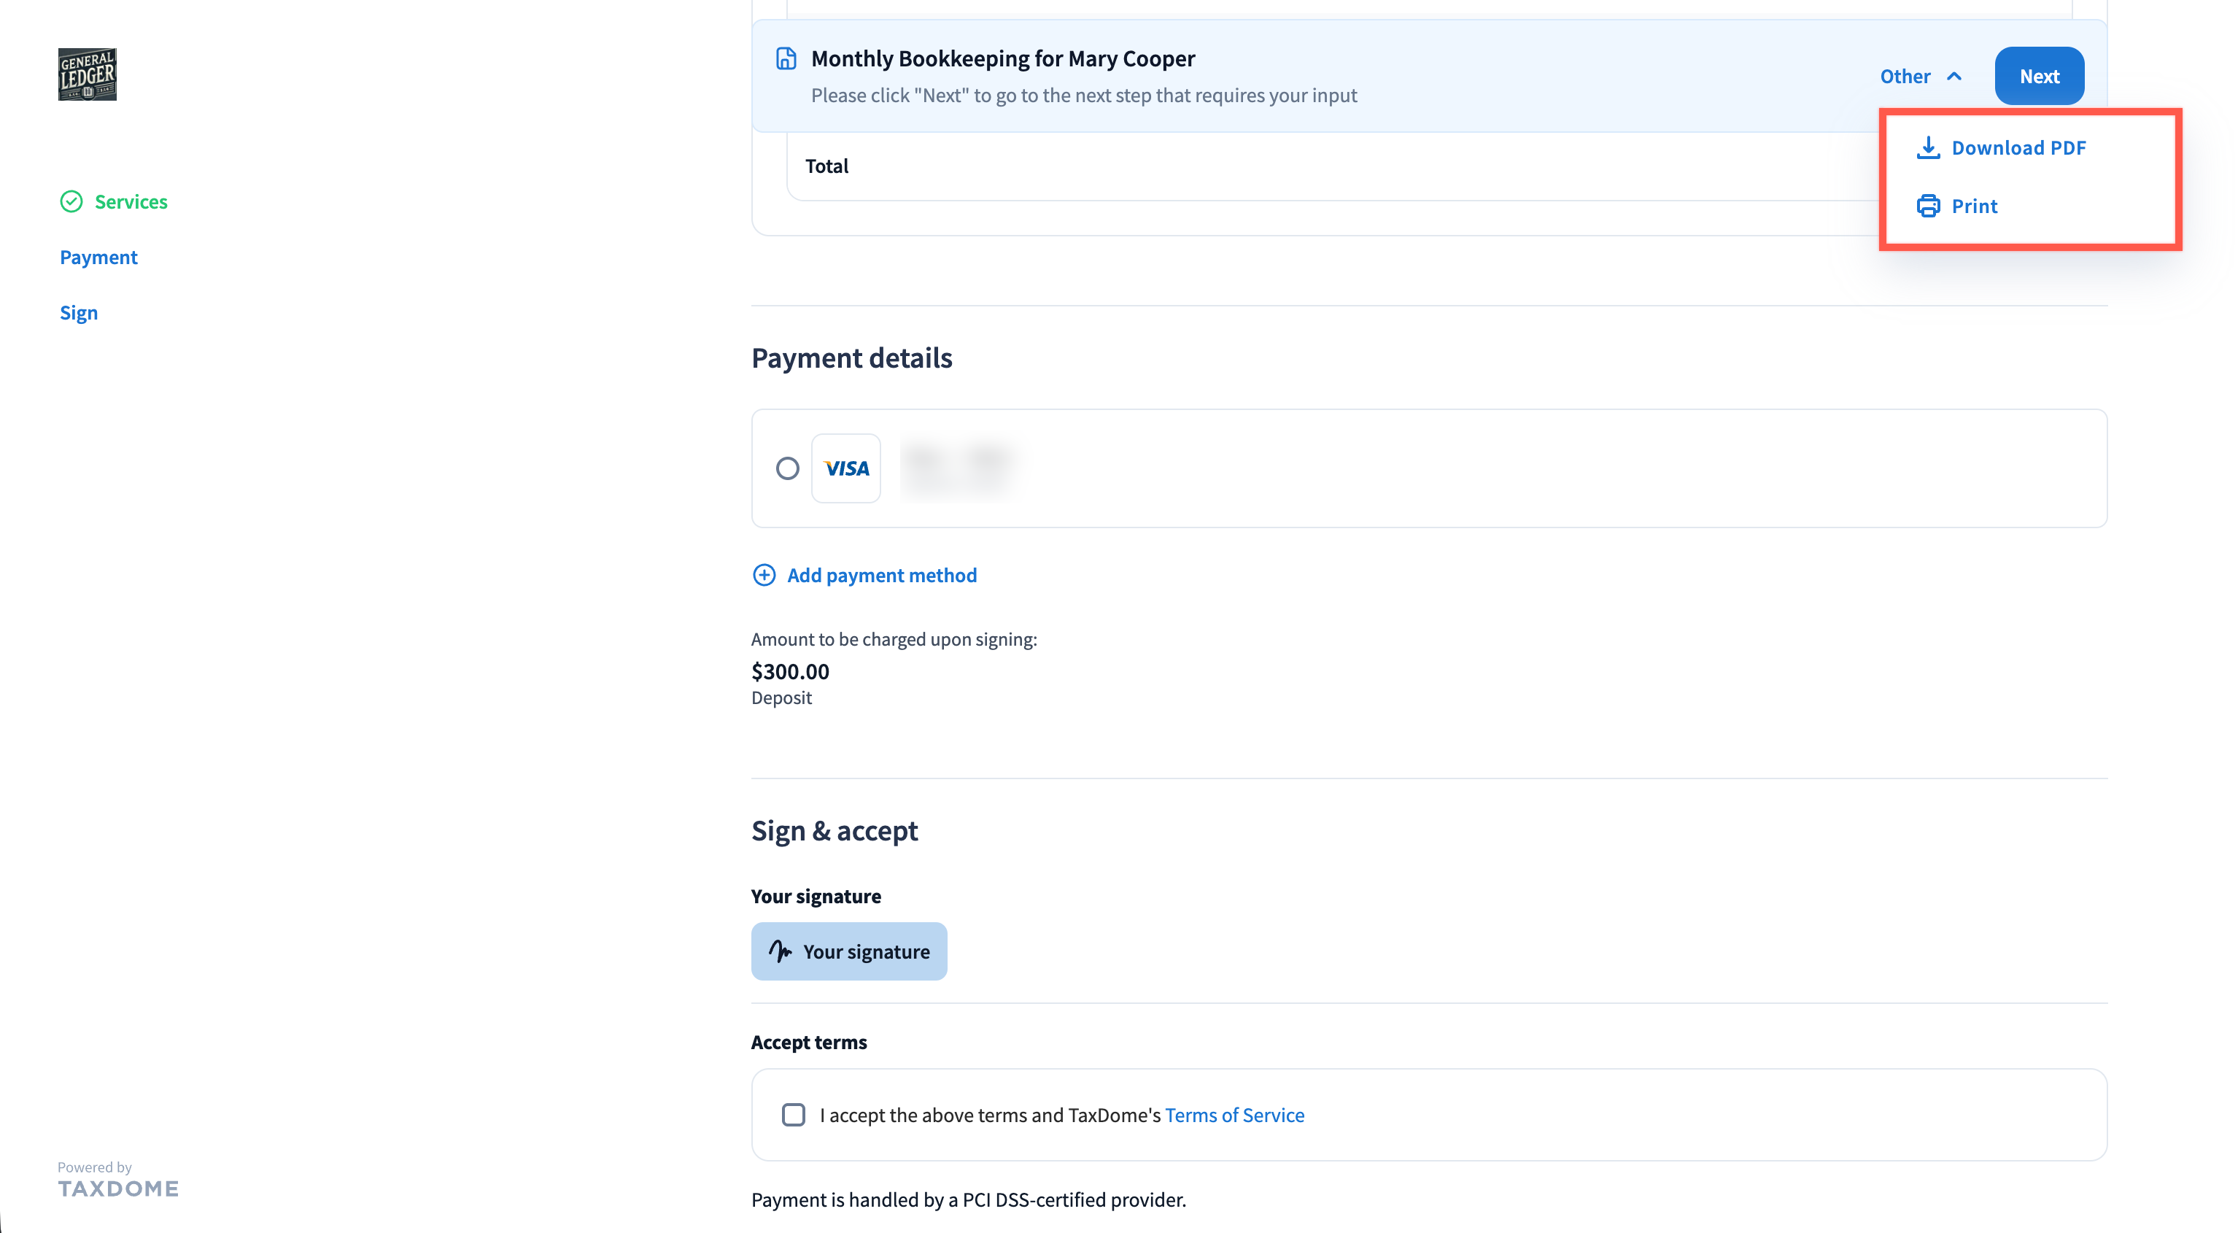
Task: Click the General Ledger logo
Action: tap(87, 74)
